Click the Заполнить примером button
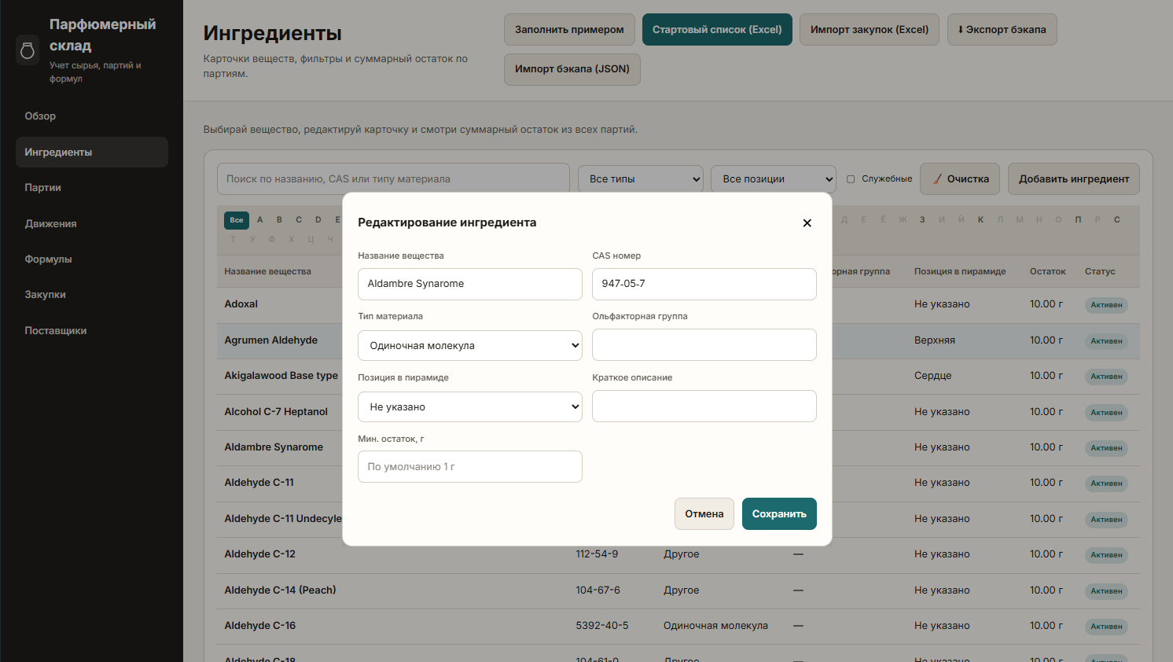Image resolution: width=1173 pixels, height=662 pixels. (569, 29)
